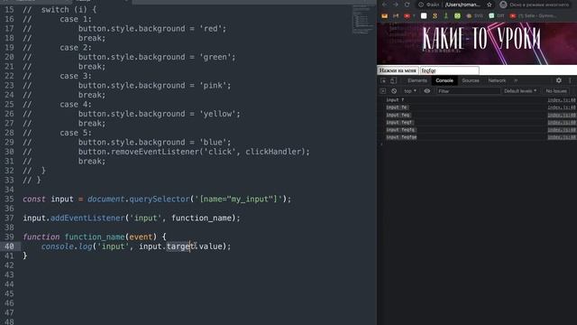Toggle live expression eye icon
Screen dimensions: 577x325
tap(426, 90)
